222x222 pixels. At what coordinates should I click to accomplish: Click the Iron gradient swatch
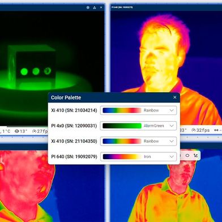[122, 156]
